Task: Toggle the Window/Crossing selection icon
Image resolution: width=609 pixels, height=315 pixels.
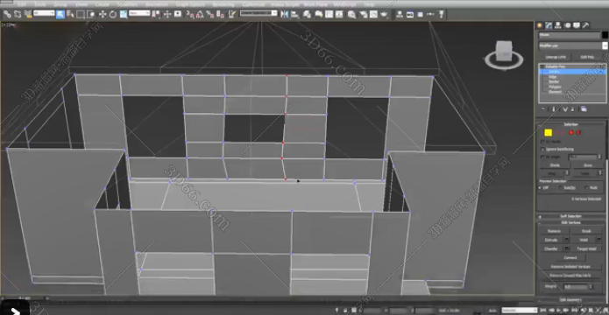Action: (91, 14)
